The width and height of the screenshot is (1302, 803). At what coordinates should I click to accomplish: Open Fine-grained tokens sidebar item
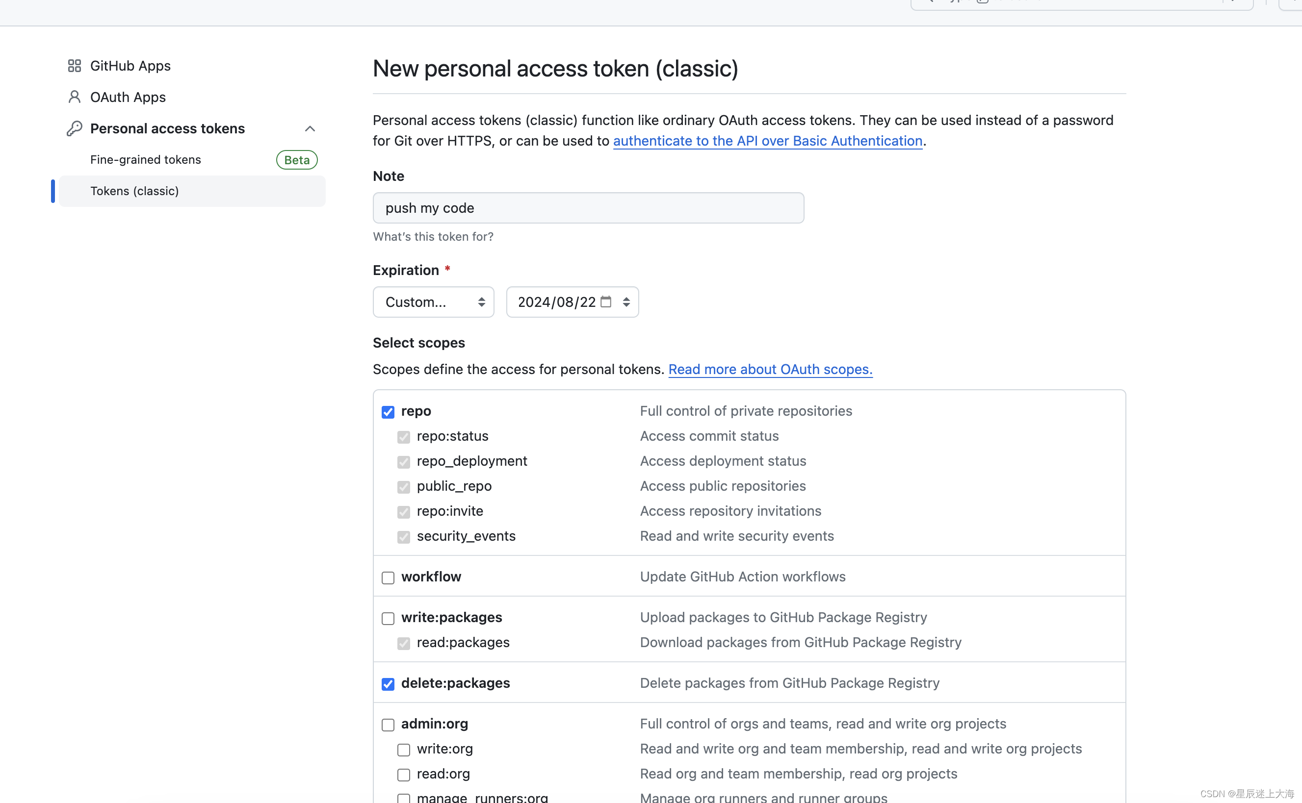coord(146,160)
